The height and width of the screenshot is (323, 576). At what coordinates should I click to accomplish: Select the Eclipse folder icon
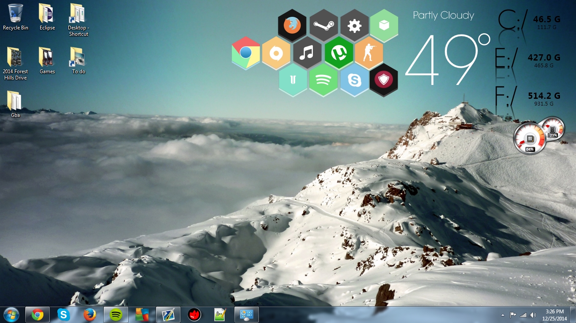pyautogui.click(x=47, y=17)
